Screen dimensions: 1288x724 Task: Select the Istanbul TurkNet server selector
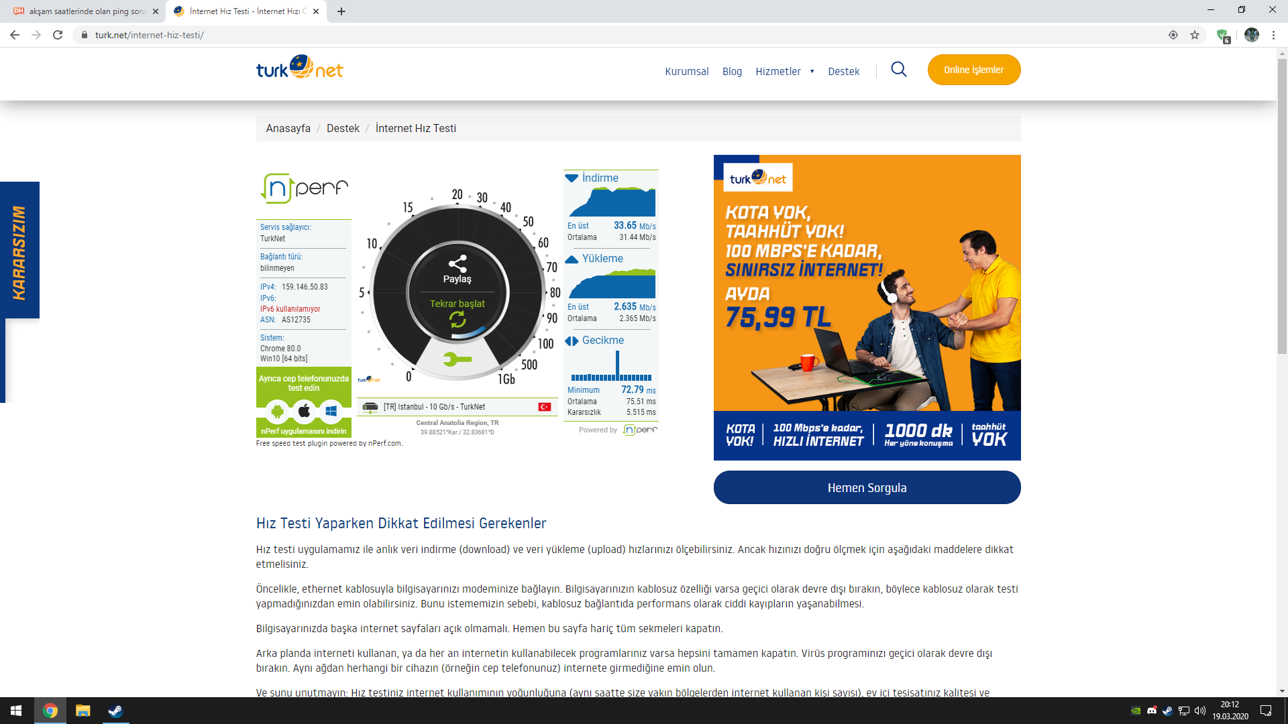click(457, 407)
